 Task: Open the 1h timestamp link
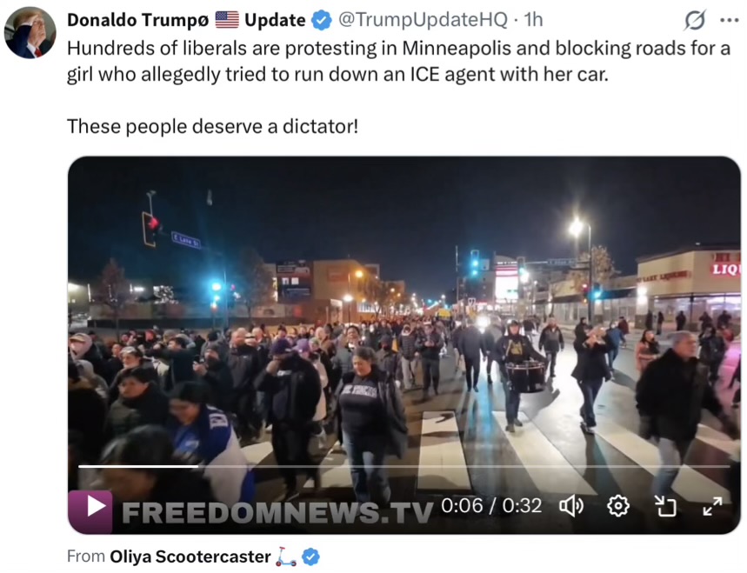click(x=533, y=19)
